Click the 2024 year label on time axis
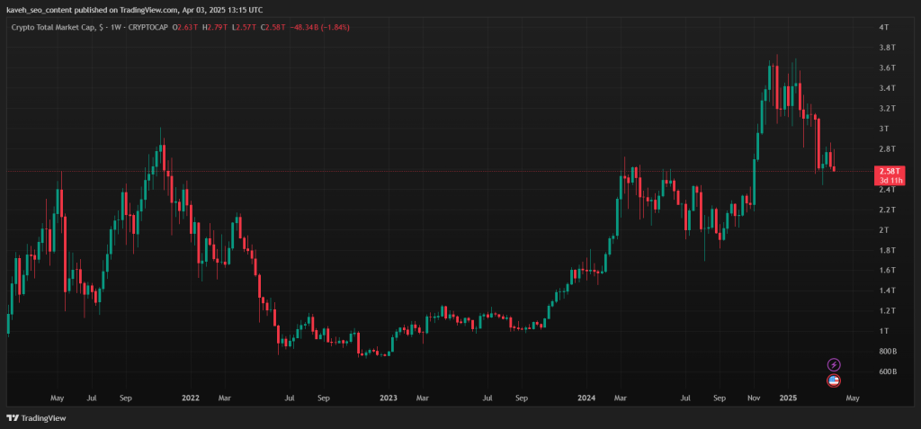The image size is (921, 429). (586, 398)
